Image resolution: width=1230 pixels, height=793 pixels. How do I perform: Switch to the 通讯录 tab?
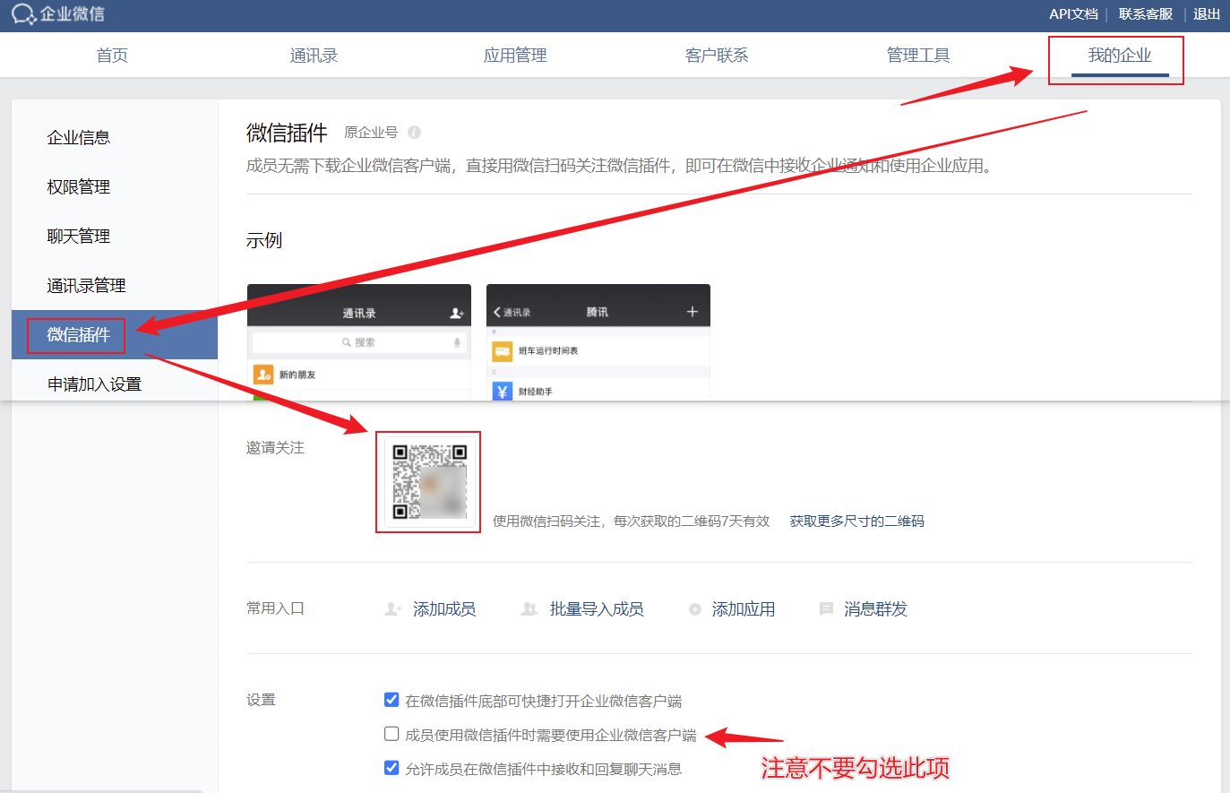[x=314, y=55]
